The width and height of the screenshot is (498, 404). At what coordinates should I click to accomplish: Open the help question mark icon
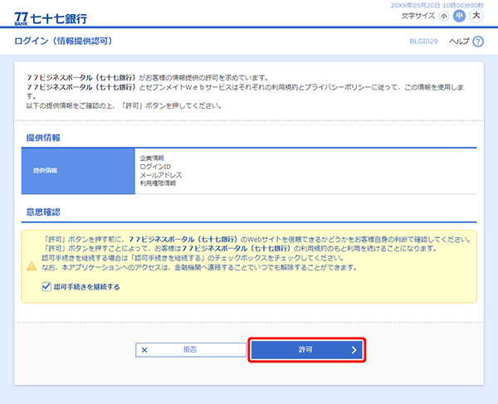click(478, 41)
